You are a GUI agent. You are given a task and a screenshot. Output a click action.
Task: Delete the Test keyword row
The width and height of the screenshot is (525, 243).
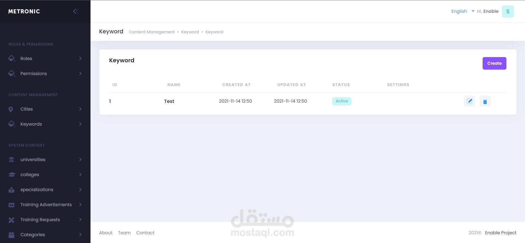point(485,101)
